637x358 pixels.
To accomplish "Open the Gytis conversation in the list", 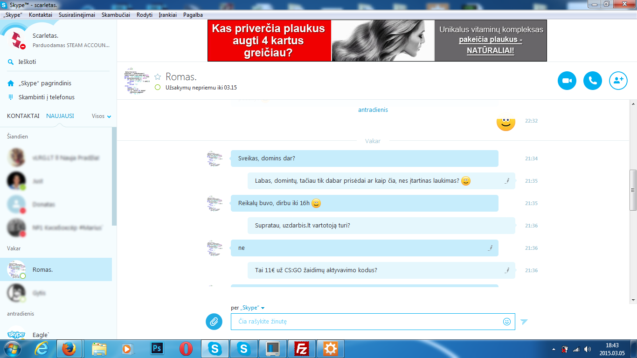I will [56, 293].
